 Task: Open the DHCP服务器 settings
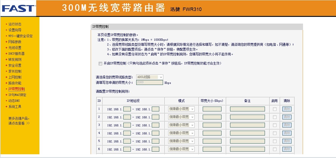coord(16,54)
